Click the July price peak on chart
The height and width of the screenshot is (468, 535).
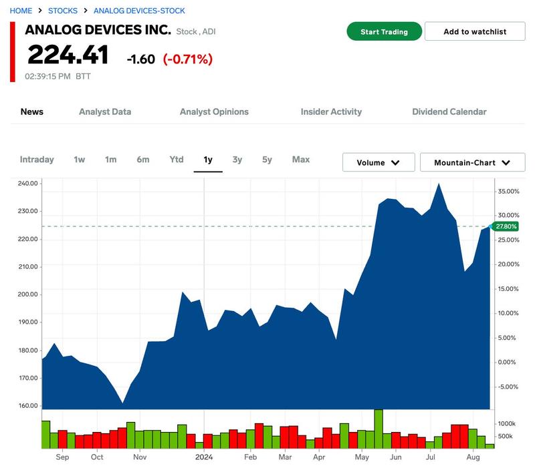point(439,184)
